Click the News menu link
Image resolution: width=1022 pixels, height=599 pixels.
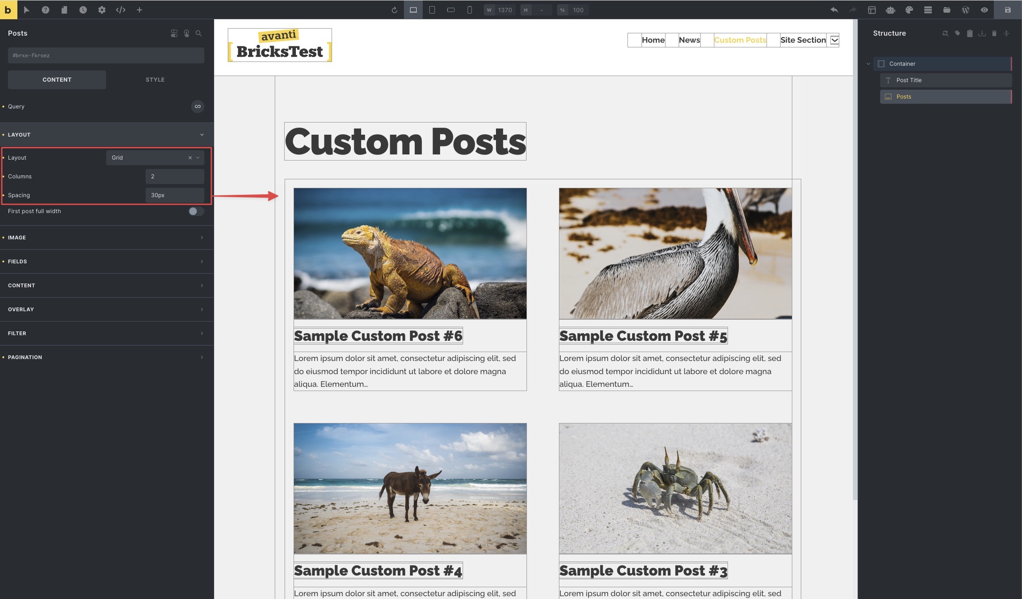[x=689, y=40]
